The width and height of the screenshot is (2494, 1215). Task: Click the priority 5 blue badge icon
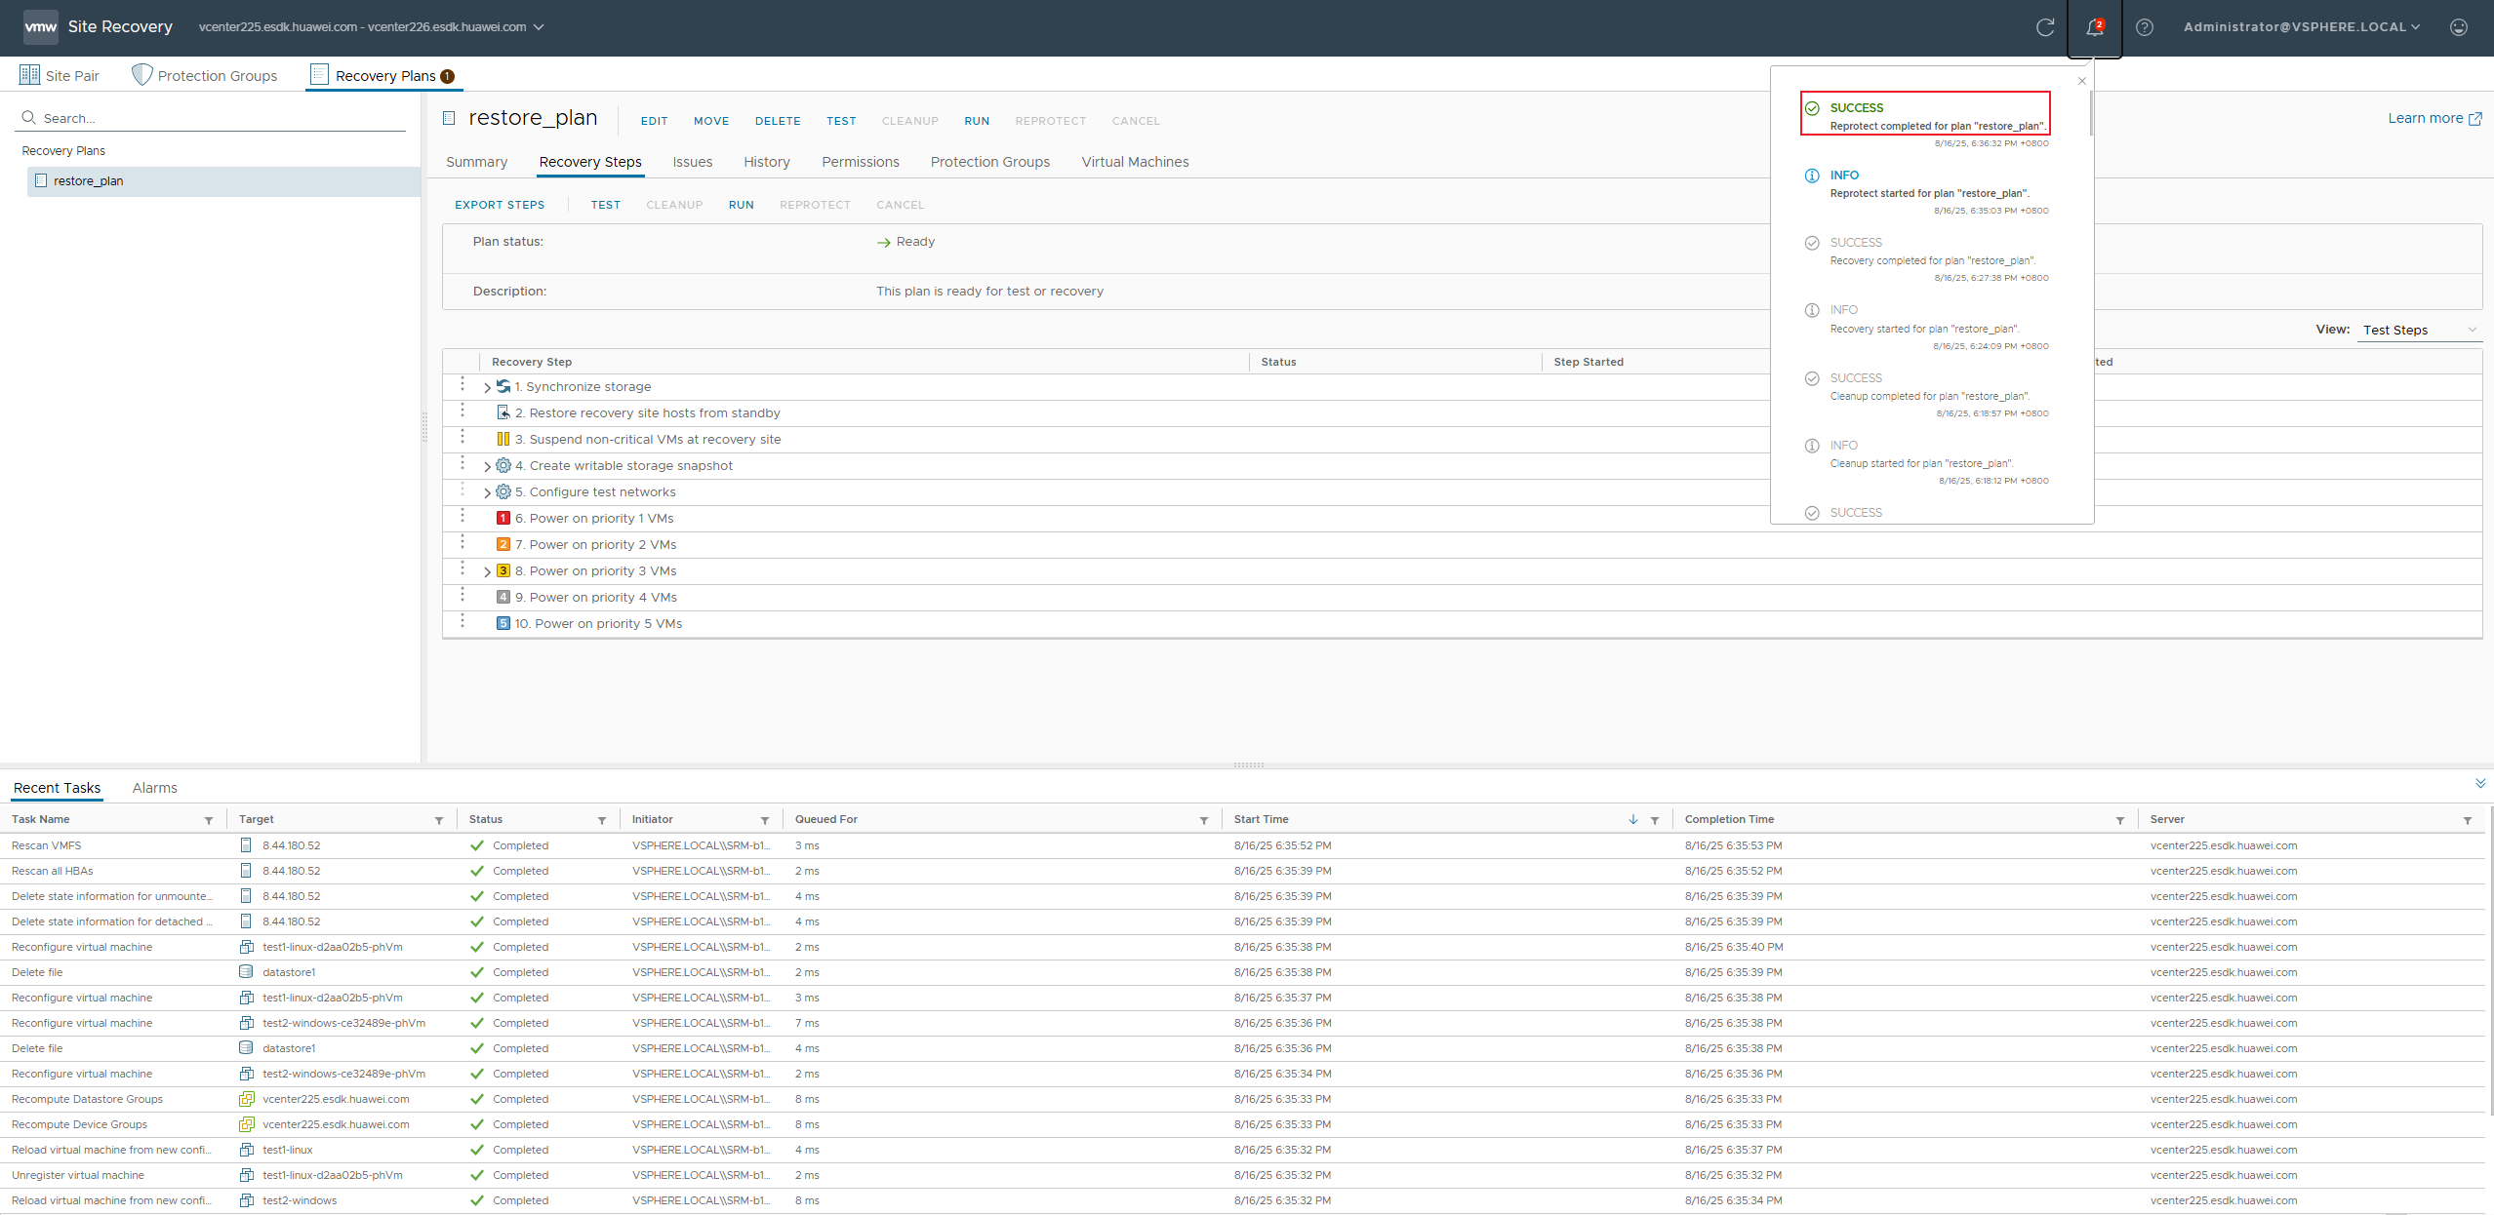[x=503, y=623]
